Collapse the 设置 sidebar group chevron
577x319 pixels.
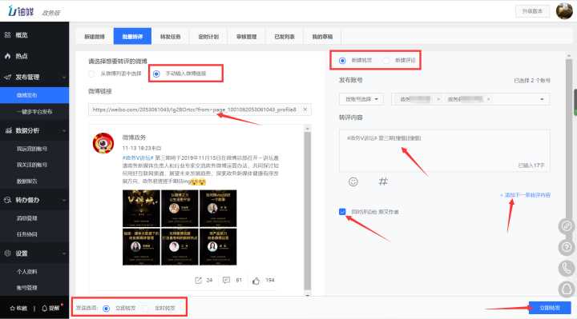pos(64,253)
